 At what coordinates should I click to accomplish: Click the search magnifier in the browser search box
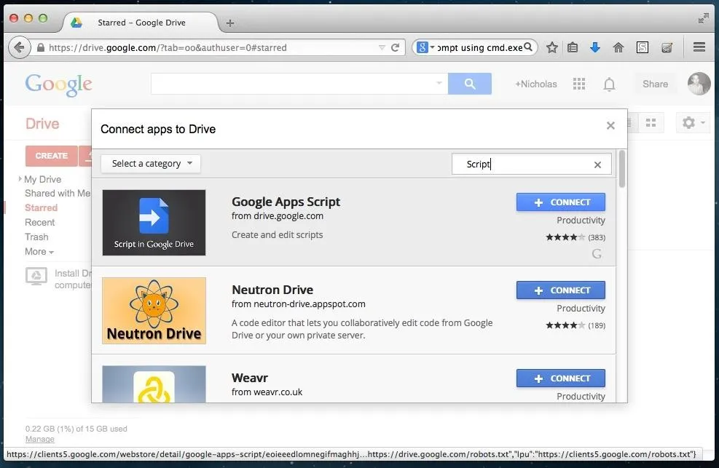(x=528, y=47)
